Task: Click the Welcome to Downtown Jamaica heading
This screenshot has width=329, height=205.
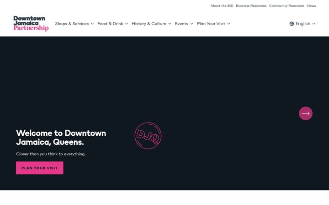Action: point(61,138)
